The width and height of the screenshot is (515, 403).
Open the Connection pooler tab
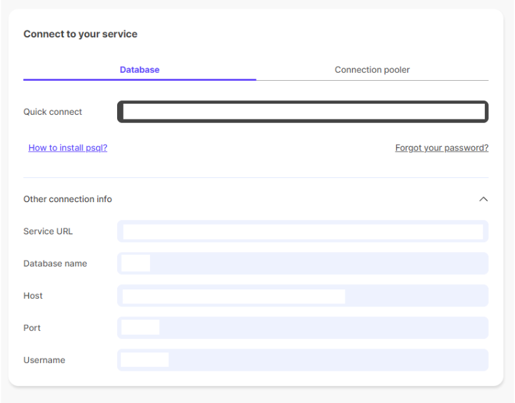pos(372,70)
